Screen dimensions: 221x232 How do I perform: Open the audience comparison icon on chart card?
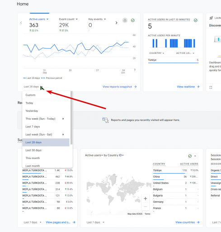coord(125,20)
